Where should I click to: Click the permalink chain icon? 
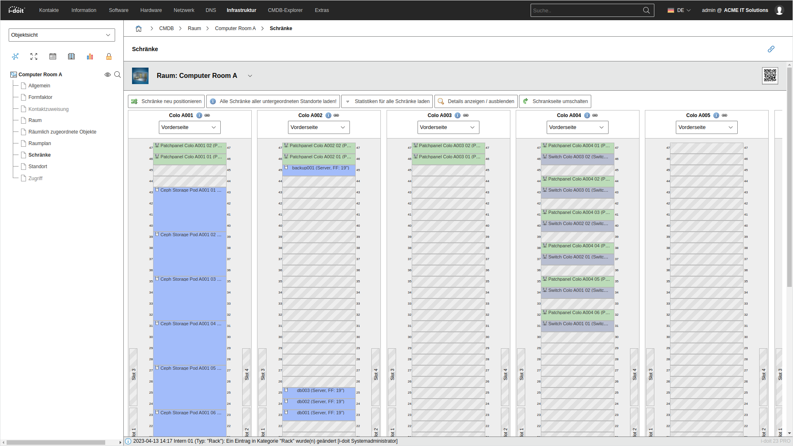point(771,49)
